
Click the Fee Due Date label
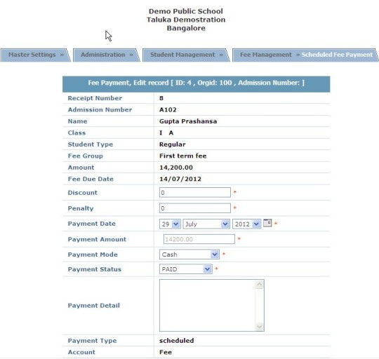click(x=91, y=179)
